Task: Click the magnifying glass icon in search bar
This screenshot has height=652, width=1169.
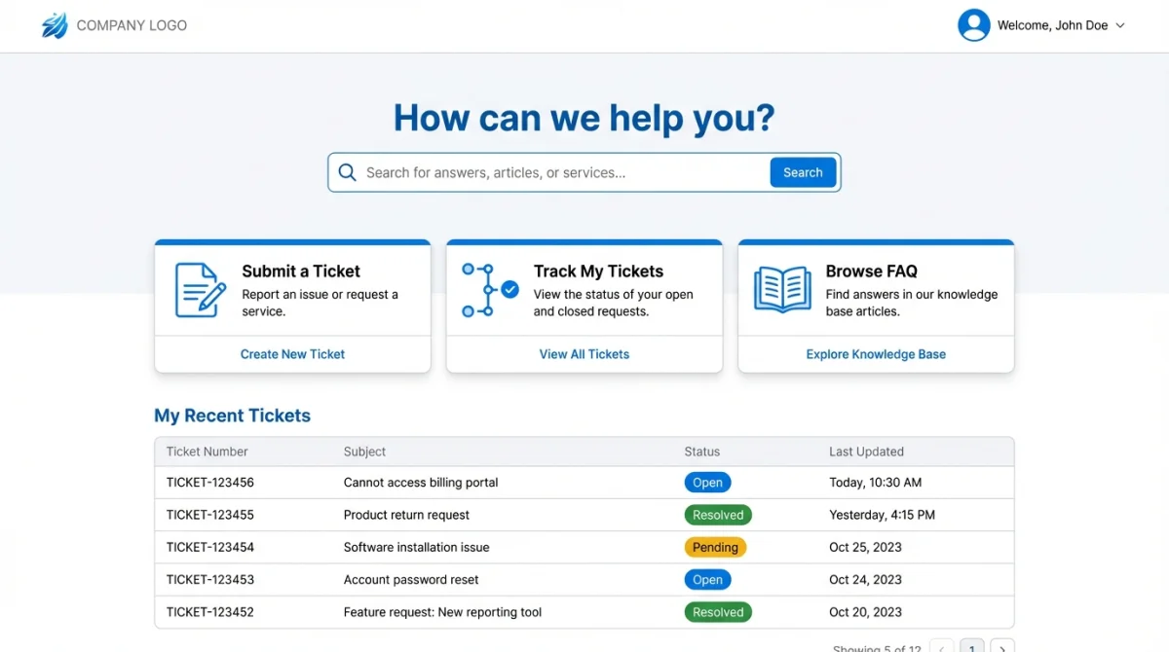Action: coord(348,171)
